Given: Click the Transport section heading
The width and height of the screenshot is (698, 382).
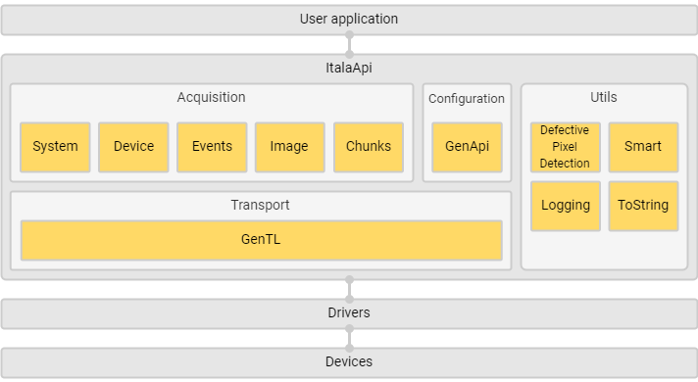Looking at the screenshot, I should click(260, 205).
